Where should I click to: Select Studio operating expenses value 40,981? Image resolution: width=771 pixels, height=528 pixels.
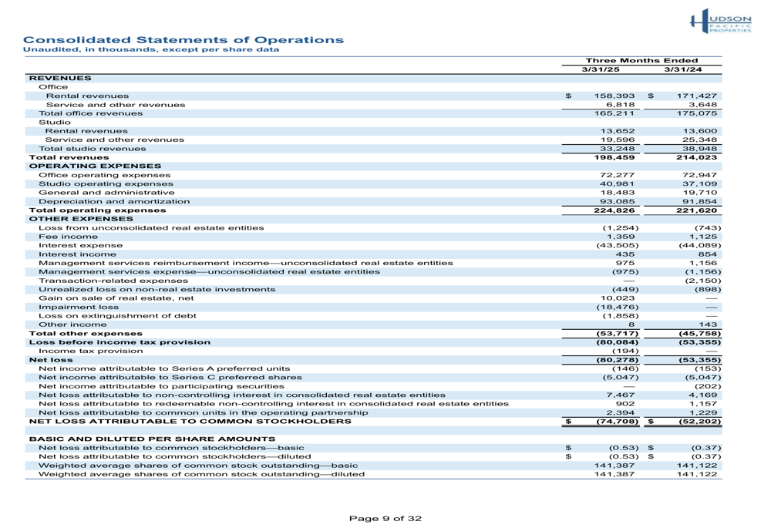pyautogui.click(x=617, y=184)
